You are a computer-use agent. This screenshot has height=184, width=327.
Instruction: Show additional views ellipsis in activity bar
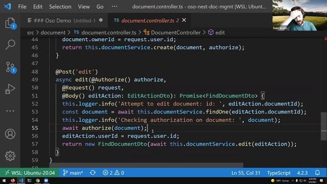click(x=10, y=111)
